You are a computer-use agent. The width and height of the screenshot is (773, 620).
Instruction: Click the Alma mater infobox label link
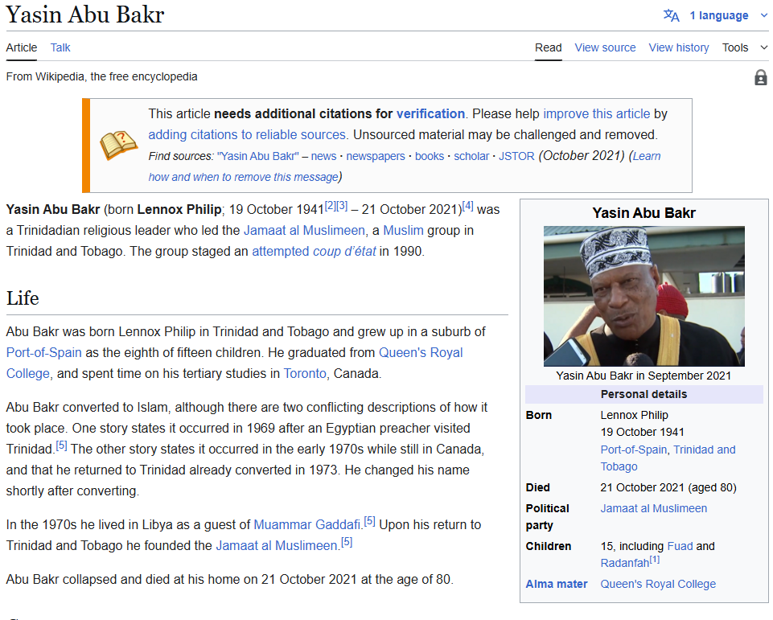click(x=557, y=585)
